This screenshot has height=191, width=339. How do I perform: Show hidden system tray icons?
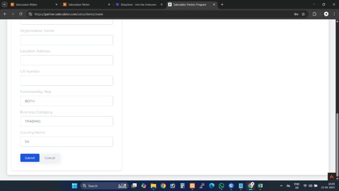[x=281, y=186]
